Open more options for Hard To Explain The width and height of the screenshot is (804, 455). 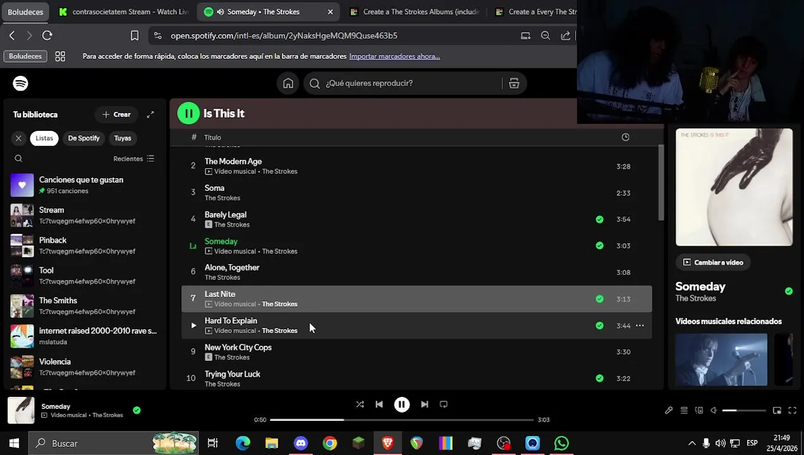point(640,325)
